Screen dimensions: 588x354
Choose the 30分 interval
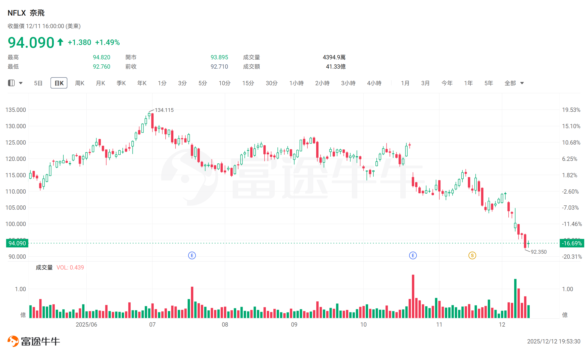click(x=272, y=83)
